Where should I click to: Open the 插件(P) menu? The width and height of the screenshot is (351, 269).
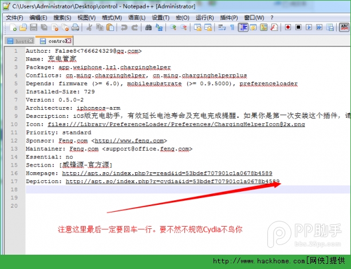pos(229,18)
